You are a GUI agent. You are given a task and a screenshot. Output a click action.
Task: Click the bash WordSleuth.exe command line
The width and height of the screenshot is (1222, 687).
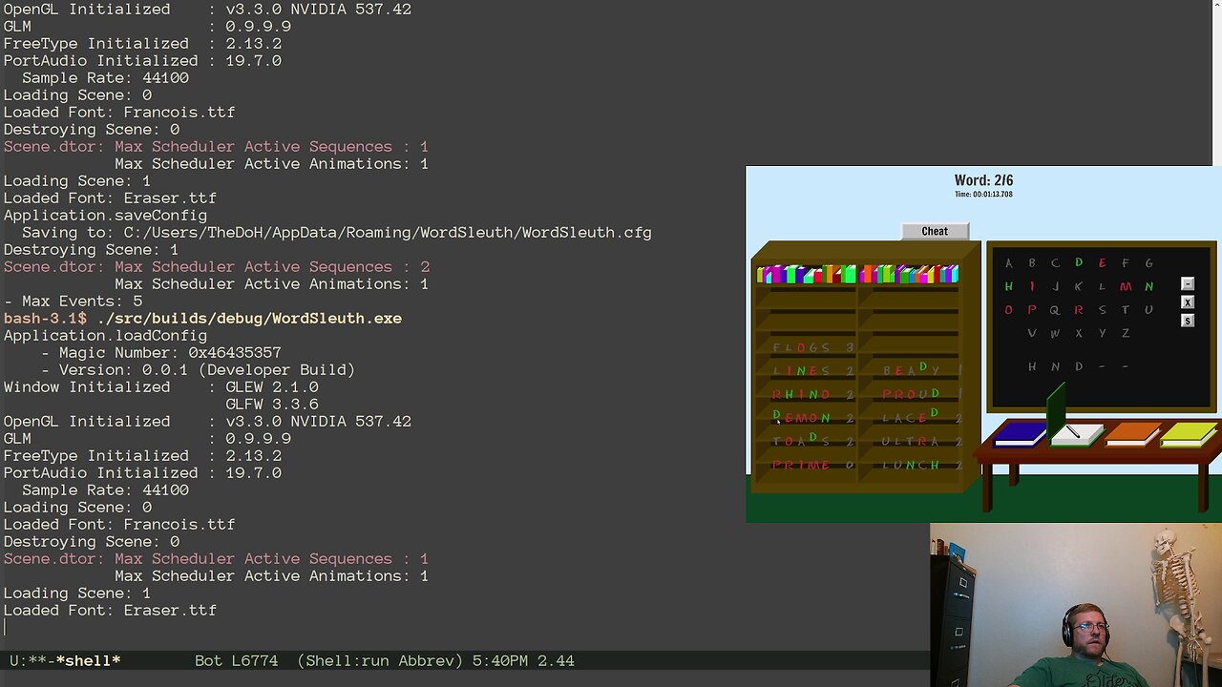click(202, 319)
